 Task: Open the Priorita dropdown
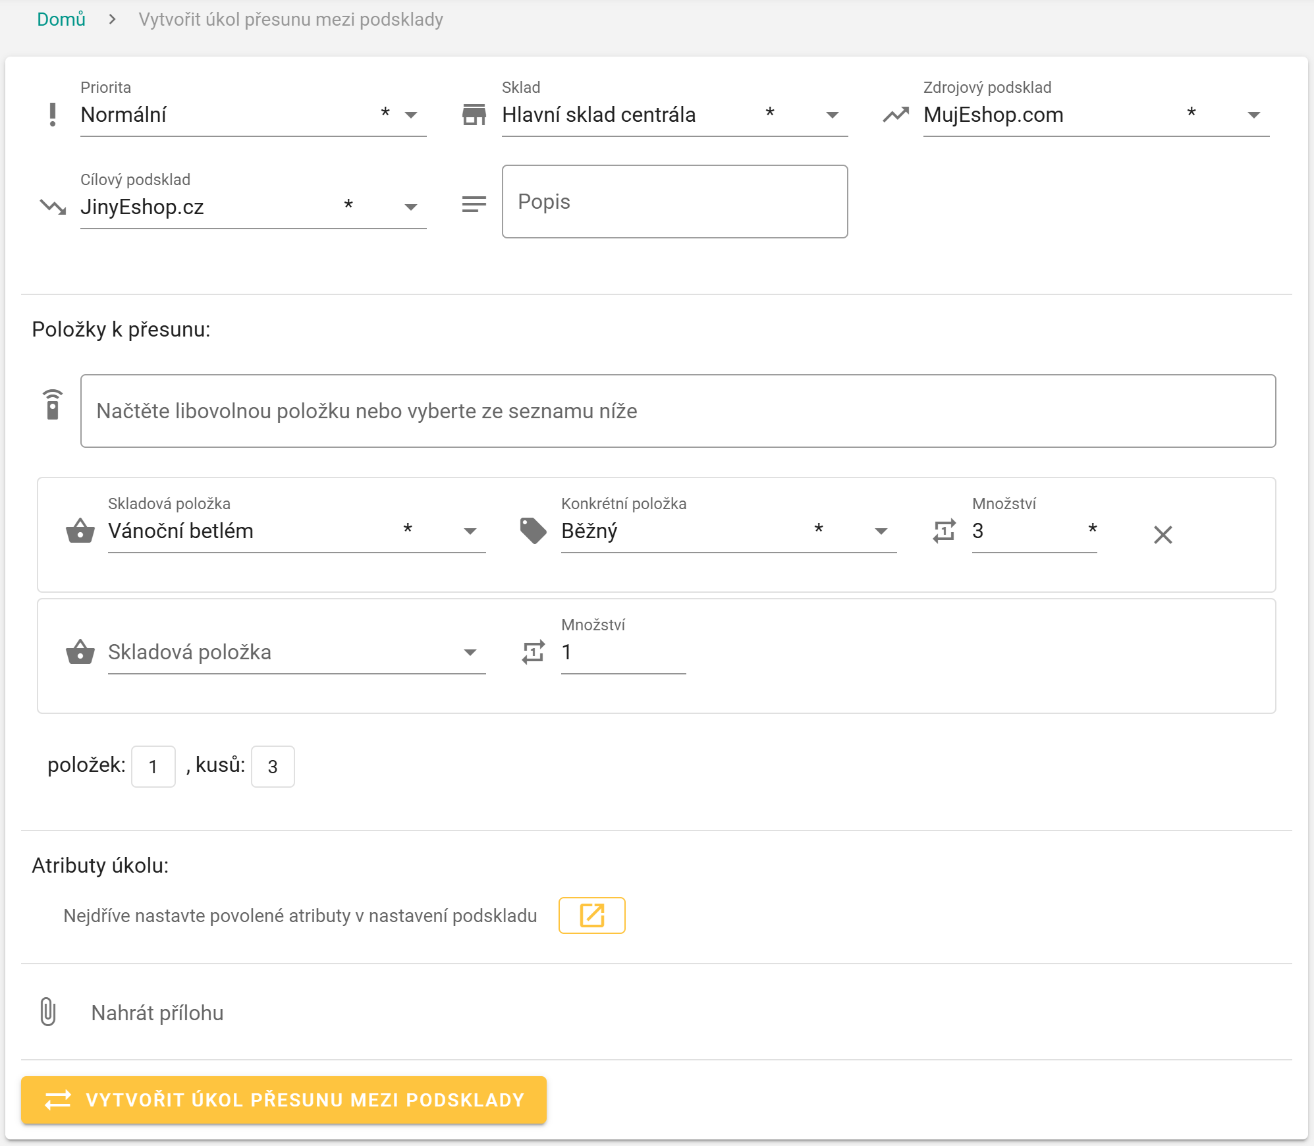(411, 115)
